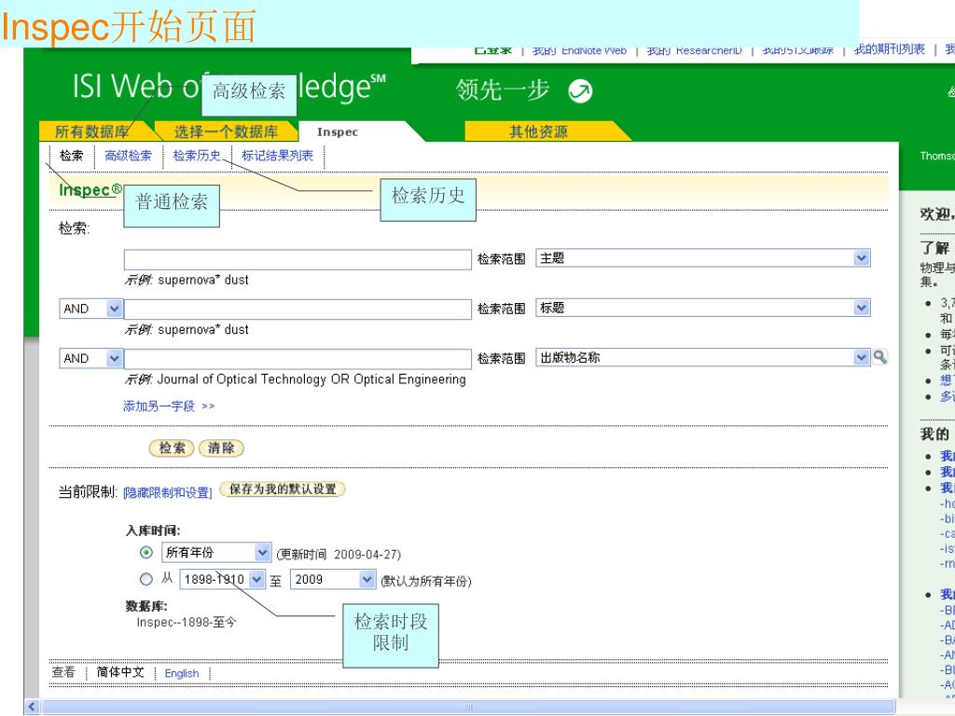This screenshot has height=716, width=955.
Task: Click 添加另一字段 link
Action: coord(169,406)
